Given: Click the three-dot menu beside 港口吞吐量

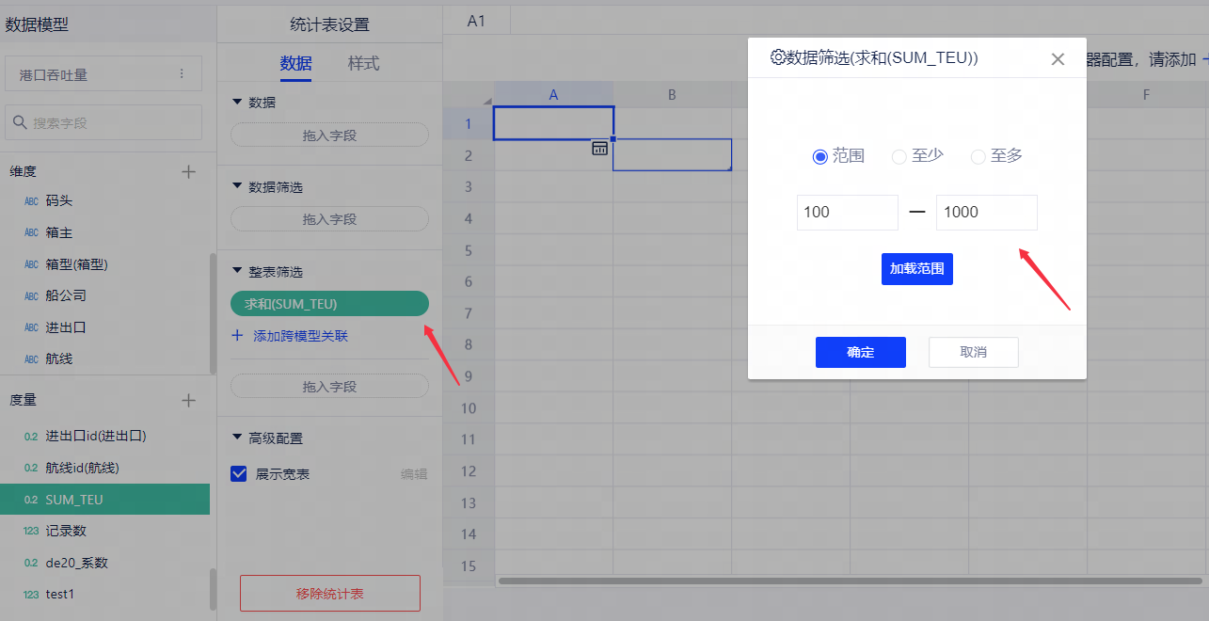Looking at the screenshot, I should 182,74.
